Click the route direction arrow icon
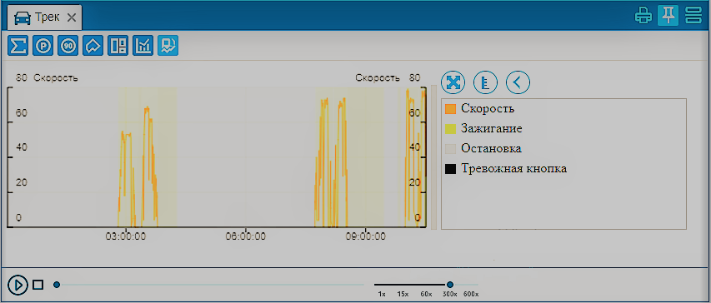 coord(93,46)
